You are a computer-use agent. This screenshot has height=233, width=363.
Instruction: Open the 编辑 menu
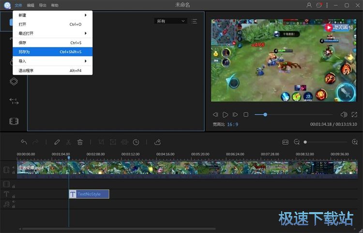[x=30, y=5]
